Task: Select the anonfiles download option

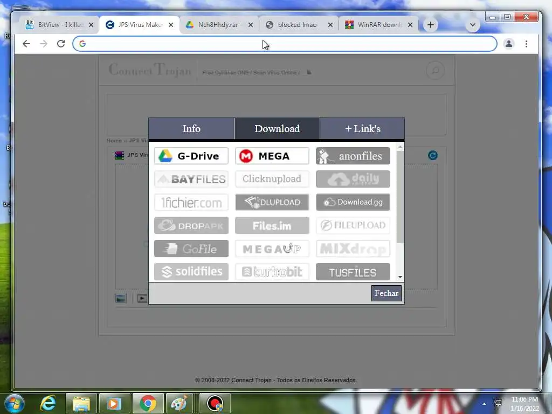Action: point(353,156)
